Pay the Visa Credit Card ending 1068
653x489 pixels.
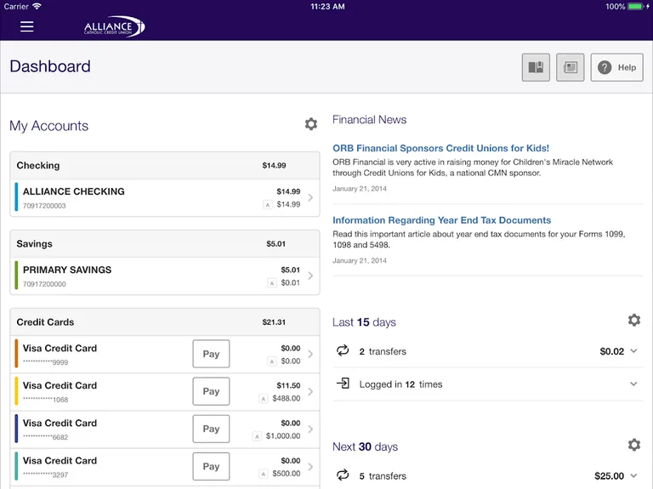[x=211, y=391]
